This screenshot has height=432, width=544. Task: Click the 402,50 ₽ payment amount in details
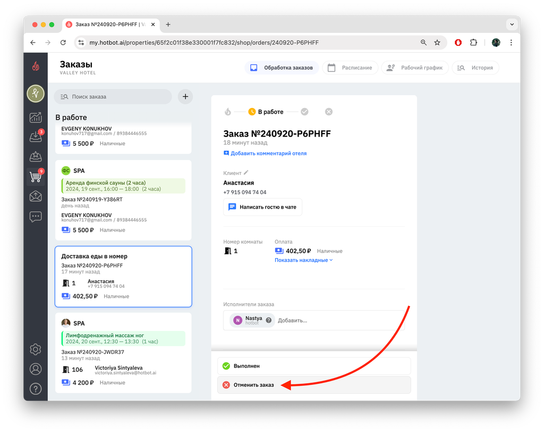[299, 251]
